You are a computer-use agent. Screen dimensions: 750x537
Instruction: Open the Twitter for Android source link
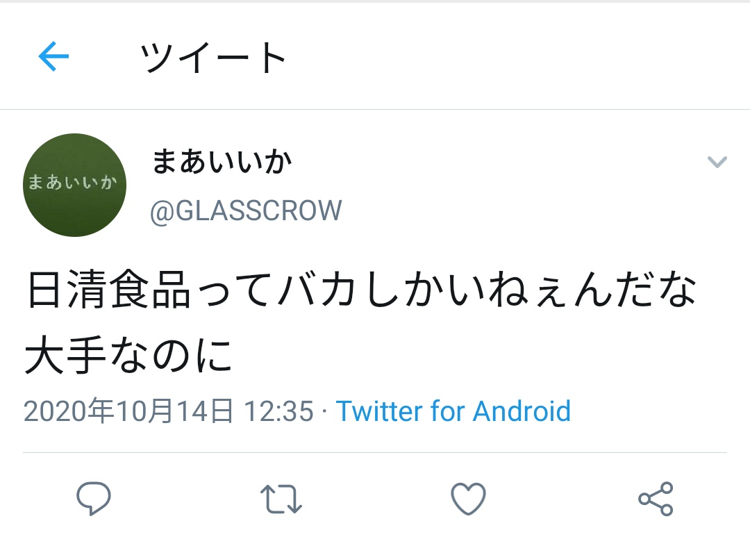(x=453, y=411)
